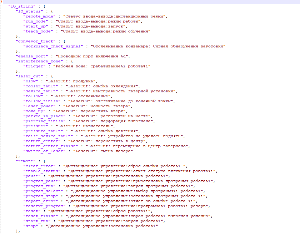The width and height of the screenshot is (300, 234).
Task: Place cursor on "piercing_finish" key
Action: [x=44, y=121]
